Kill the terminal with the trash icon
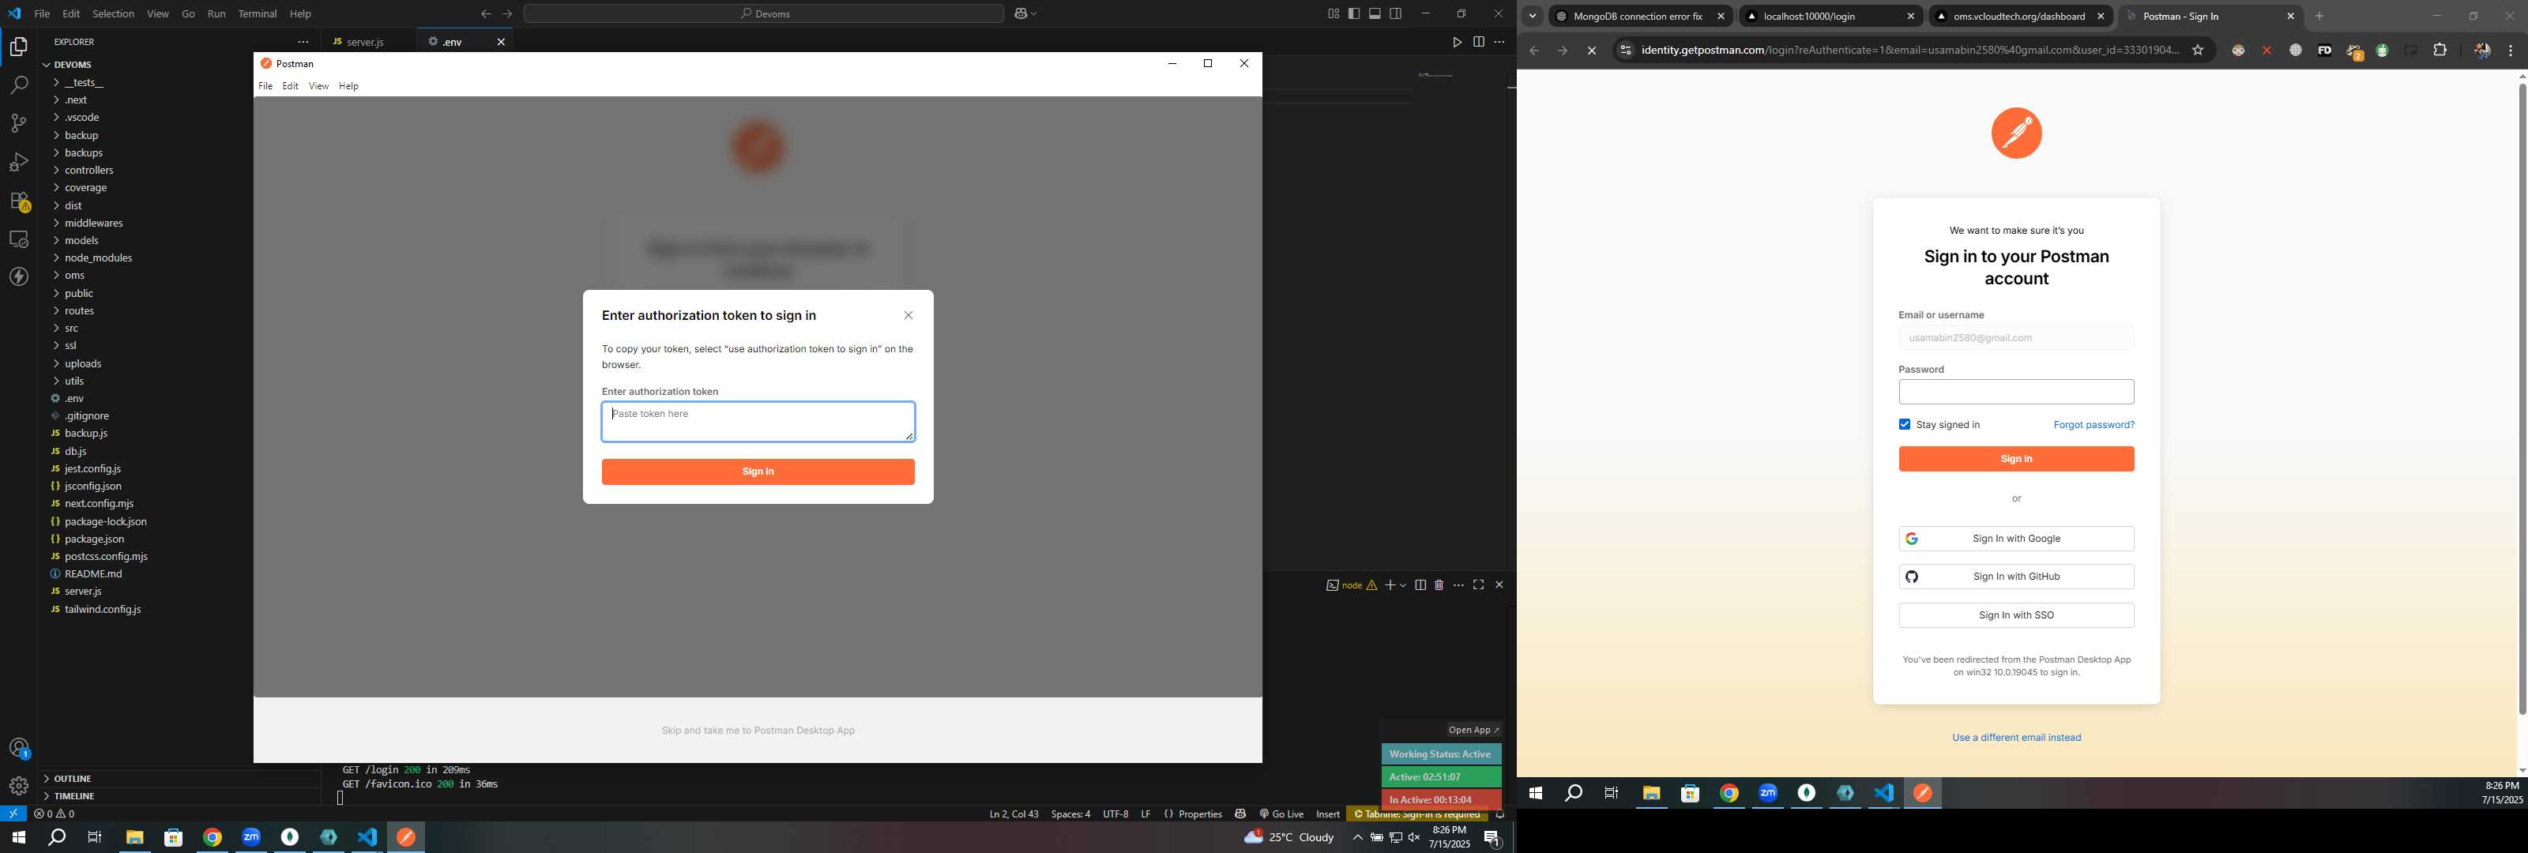Screen dimensions: 2528x853 1439,585
